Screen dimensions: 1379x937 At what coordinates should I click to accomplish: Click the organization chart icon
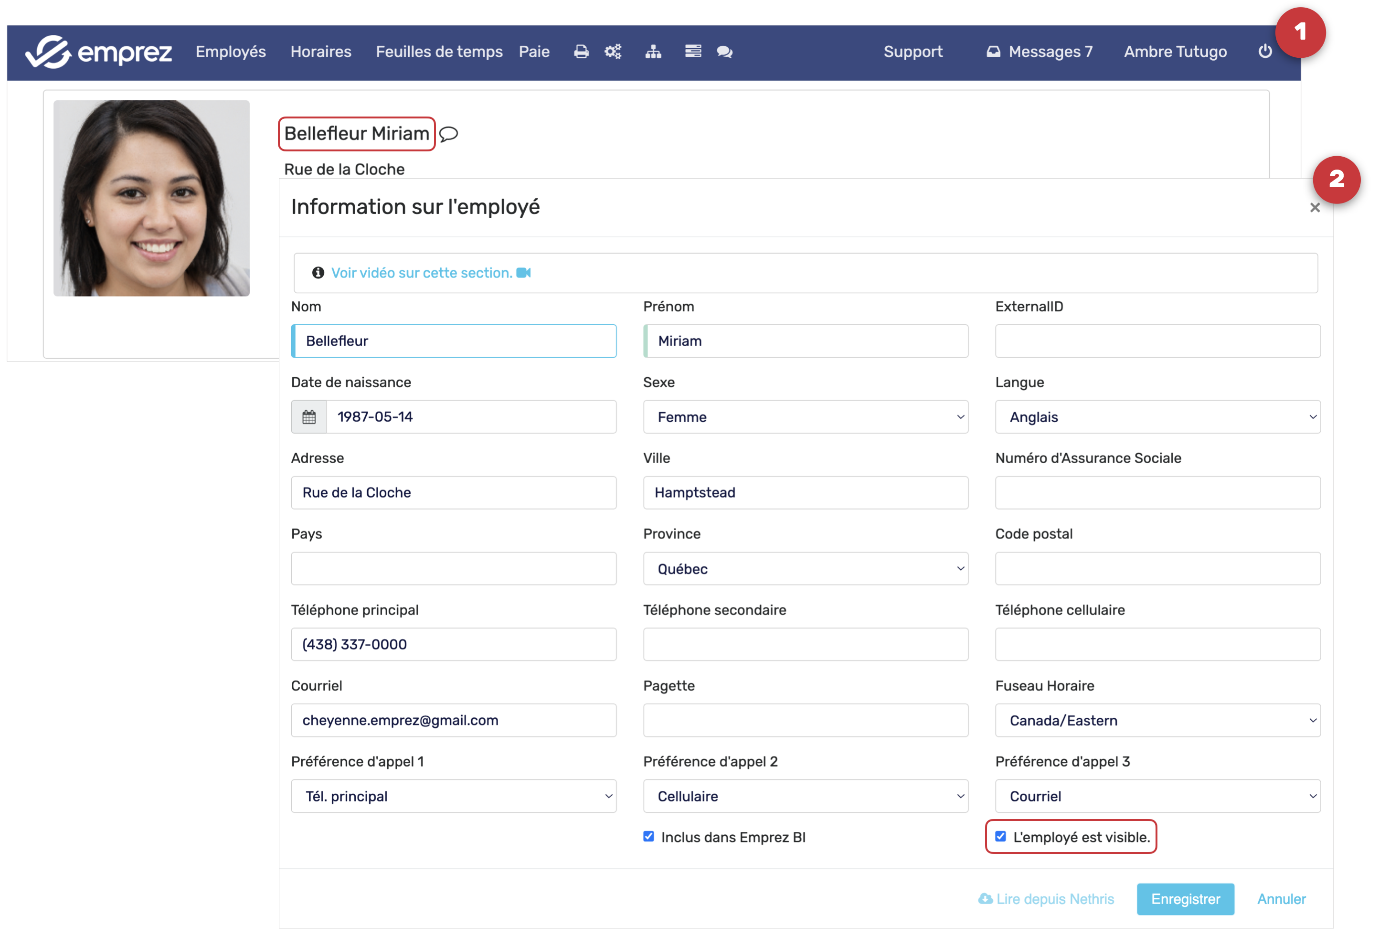(653, 52)
